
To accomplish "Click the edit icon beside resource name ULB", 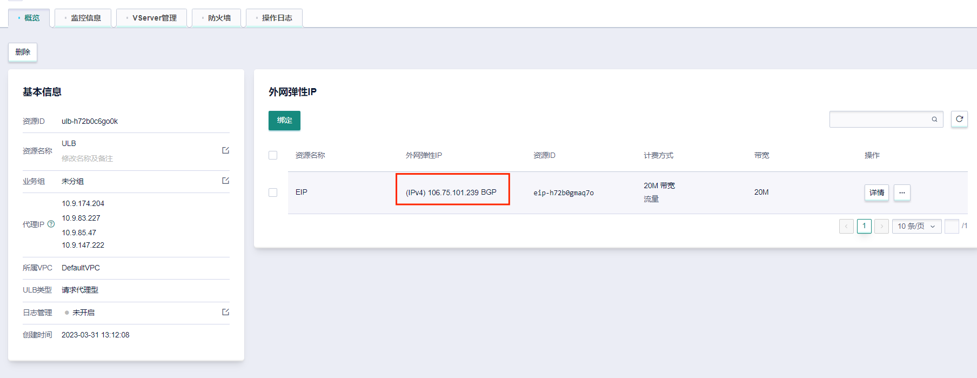I will [225, 150].
